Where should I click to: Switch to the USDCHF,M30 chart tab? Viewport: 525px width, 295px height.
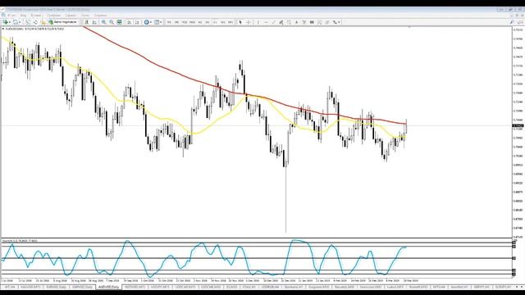211,287
